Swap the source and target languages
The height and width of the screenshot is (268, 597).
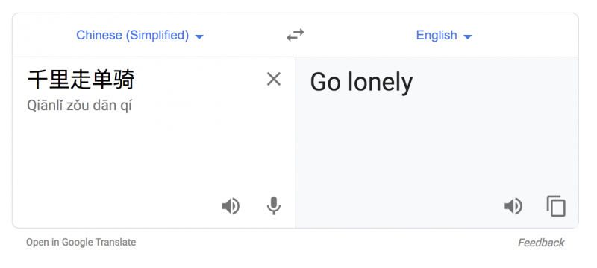pyautogui.click(x=295, y=35)
